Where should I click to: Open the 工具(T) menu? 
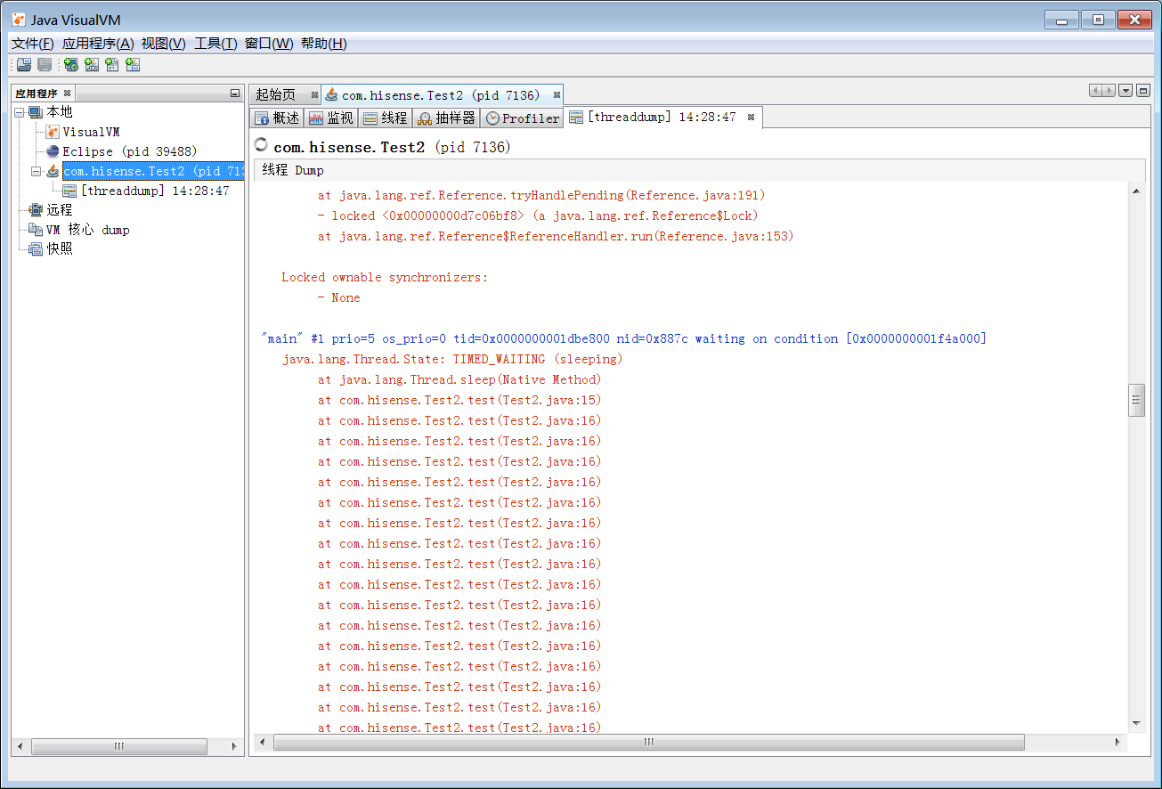tap(215, 44)
